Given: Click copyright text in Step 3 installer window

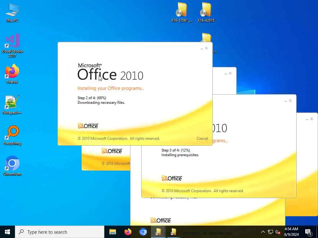Looking at the screenshot, I should (x=202, y=191).
